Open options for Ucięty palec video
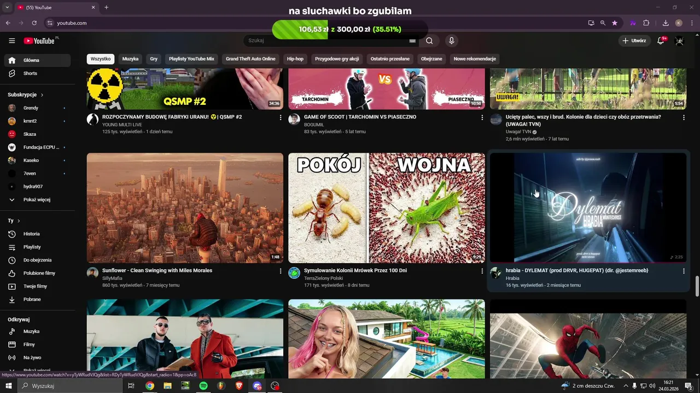 684,117
